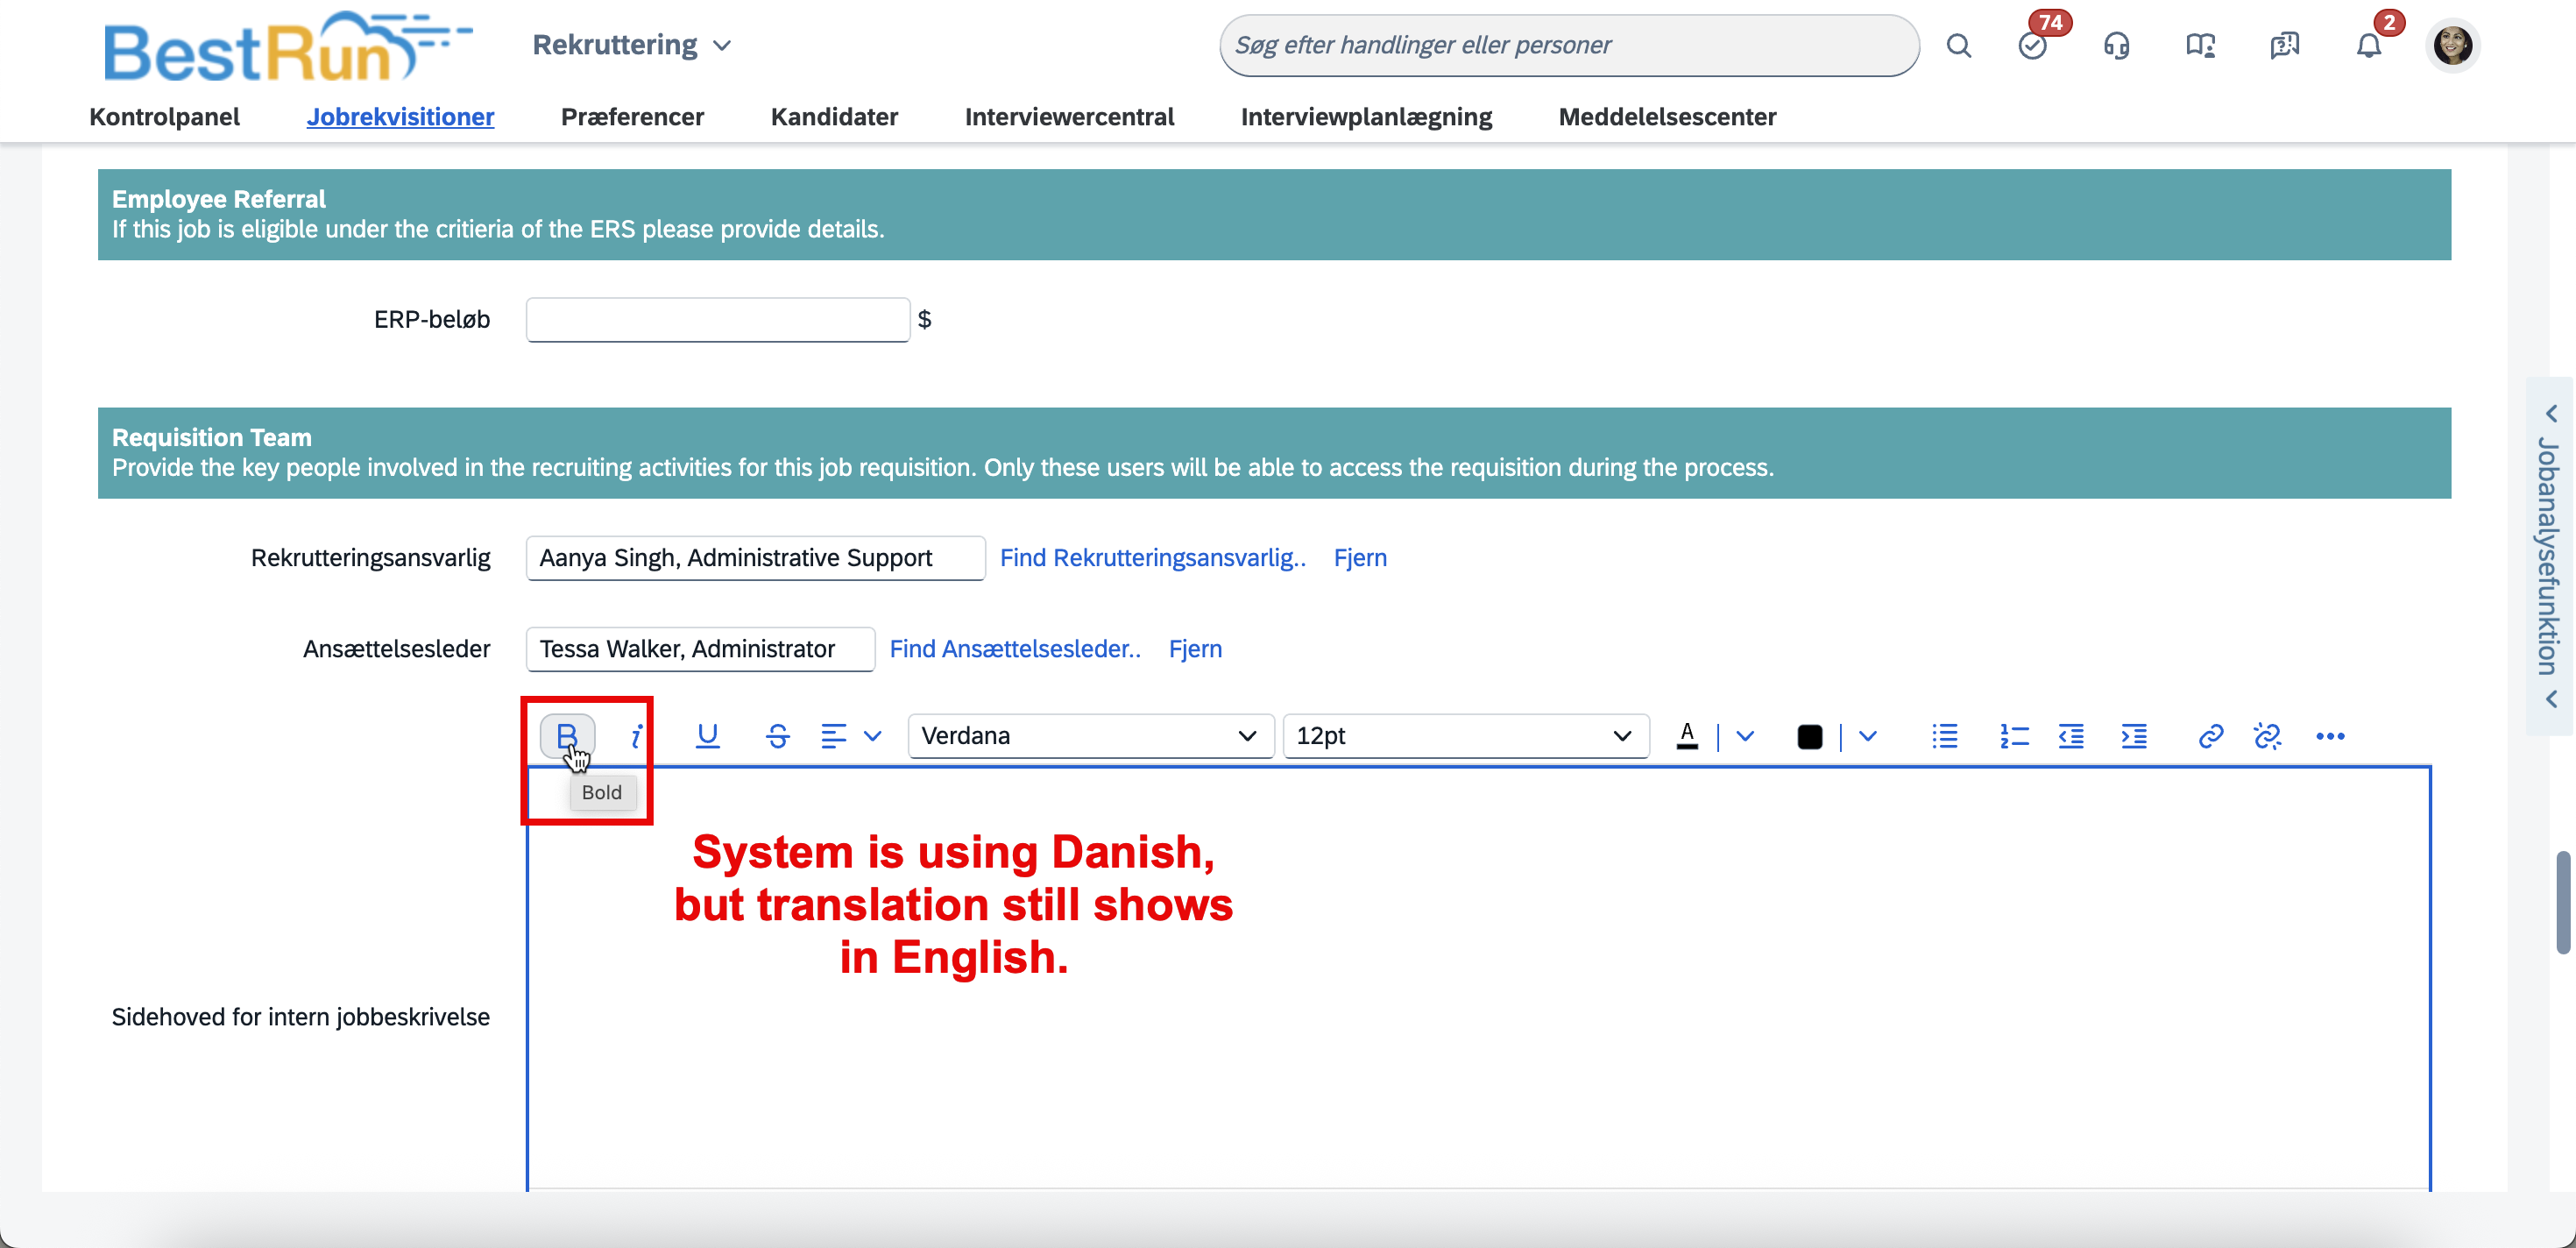Apply the black background color swatch
Viewport: 2576px width, 1248px height.
(x=1809, y=737)
